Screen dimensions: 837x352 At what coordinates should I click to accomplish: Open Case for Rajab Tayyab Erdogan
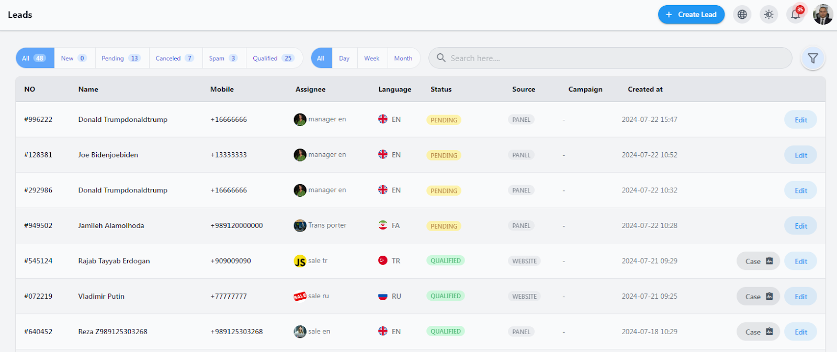coord(758,261)
